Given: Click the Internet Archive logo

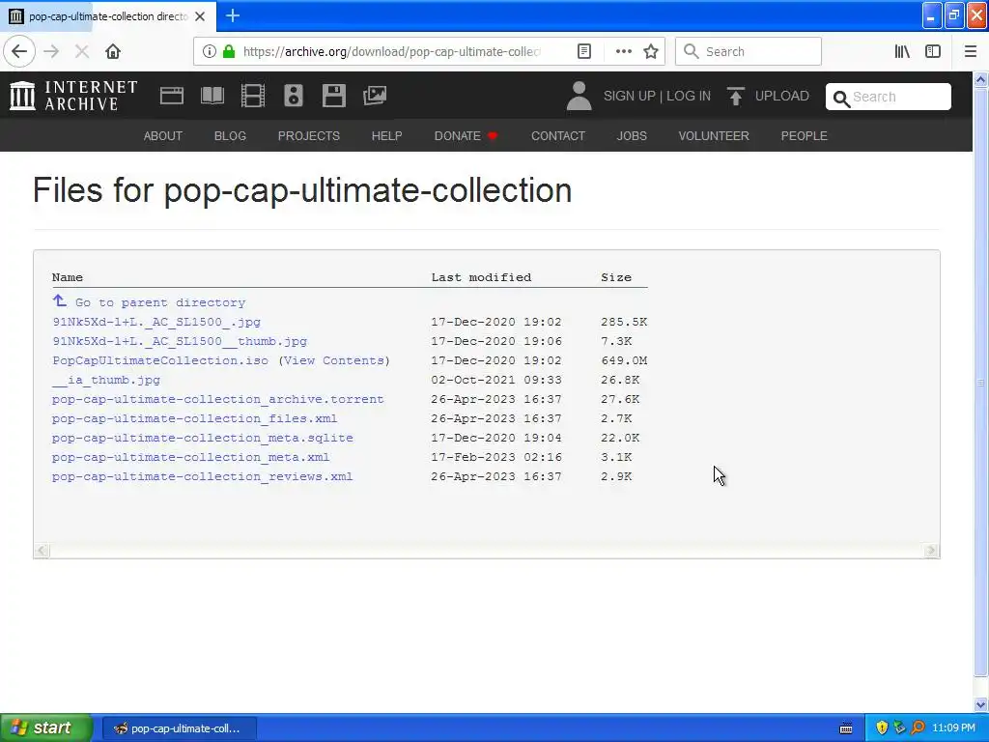Looking at the screenshot, I should click(73, 96).
